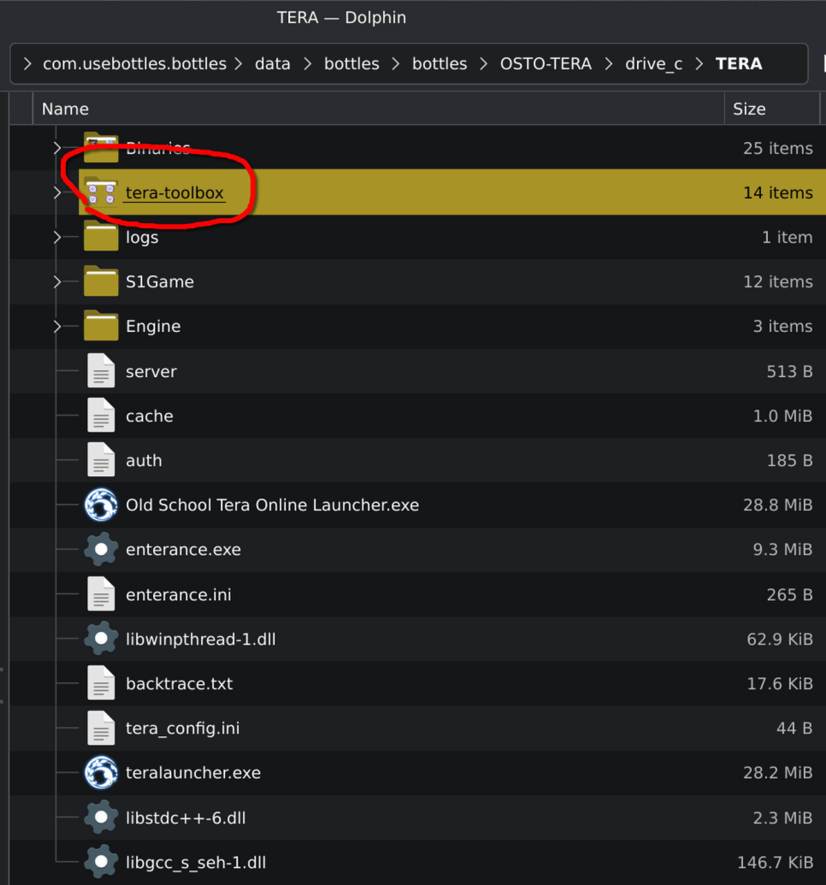Image resolution: width=826 pixels, height=885 pixels.
Task: Click the Old School Tera Online Launcher.exe icon
Action: coord(101,505)
